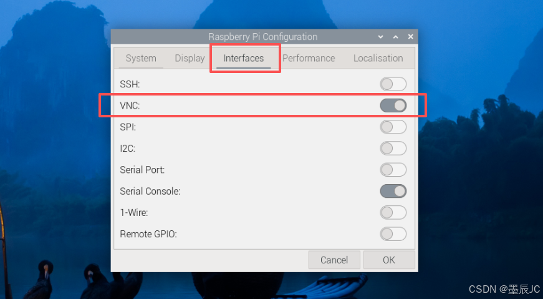Enable the SSH toggle
543x299 pixels.
click(393, 84)
